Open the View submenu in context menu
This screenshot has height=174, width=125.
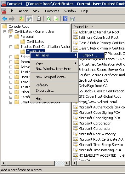[54, 63]
